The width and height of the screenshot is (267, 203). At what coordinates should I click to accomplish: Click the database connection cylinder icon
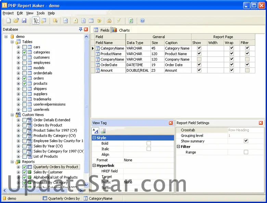[55, 21]
